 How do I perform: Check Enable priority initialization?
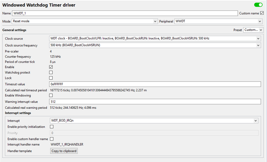click(x=52, y=127)
